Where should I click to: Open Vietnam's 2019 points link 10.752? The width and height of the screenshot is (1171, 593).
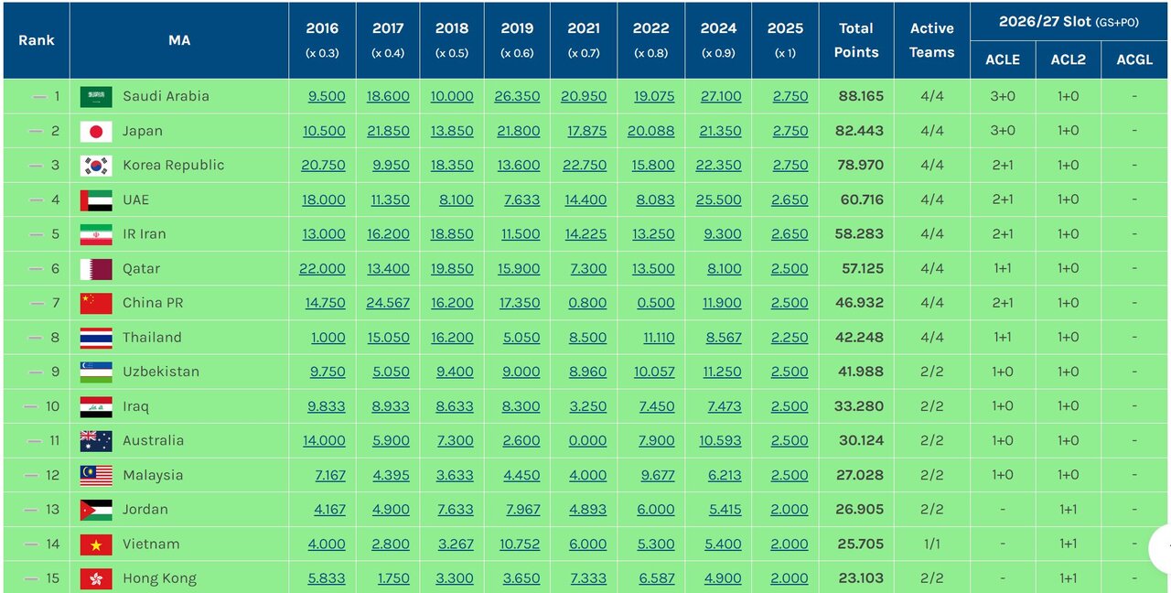(517, 544)
